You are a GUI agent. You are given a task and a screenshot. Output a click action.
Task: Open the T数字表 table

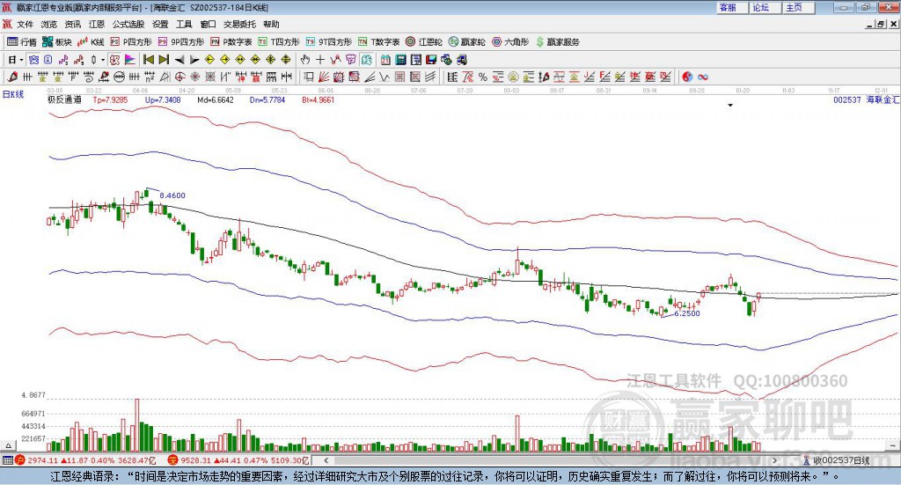click(378, 42)
